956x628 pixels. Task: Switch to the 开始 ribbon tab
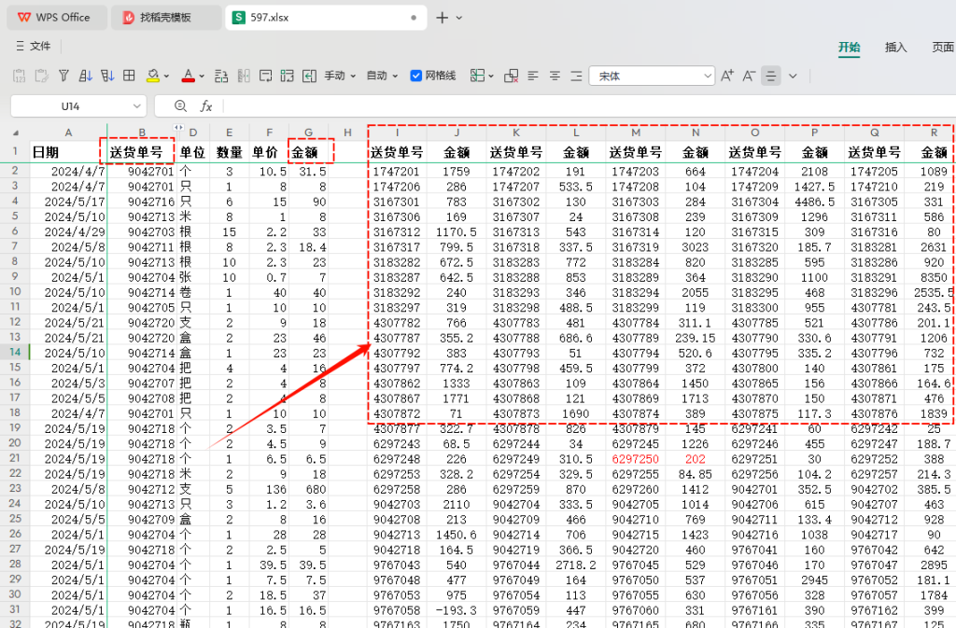(x=849, y=48)
